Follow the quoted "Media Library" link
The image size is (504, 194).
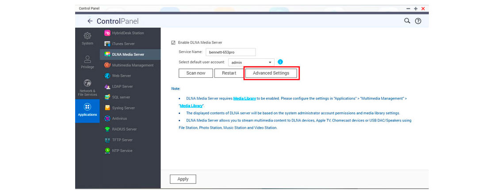(191, 106)
